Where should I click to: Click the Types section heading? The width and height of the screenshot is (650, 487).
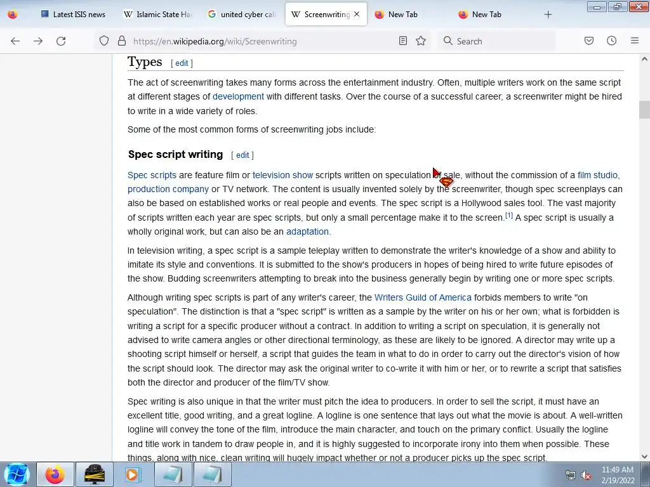point(145,62)
